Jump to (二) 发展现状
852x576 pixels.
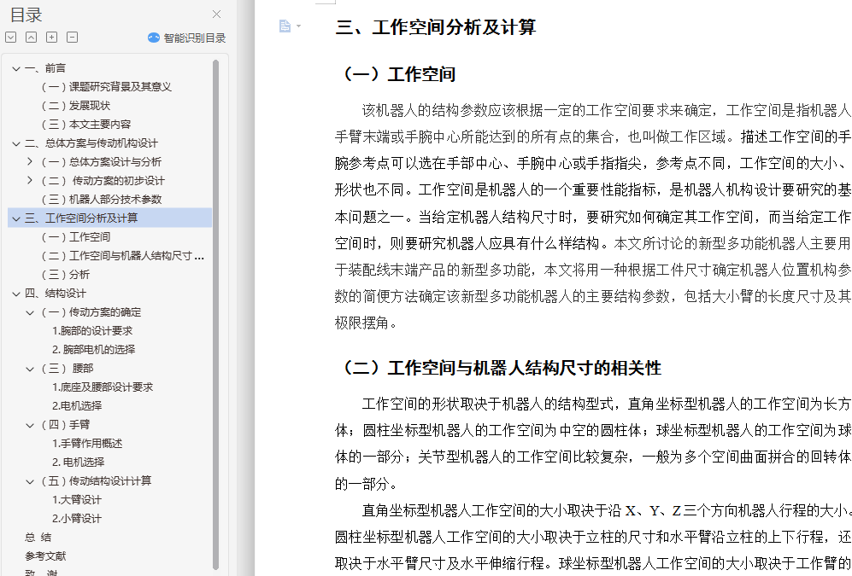pos(76,106)
